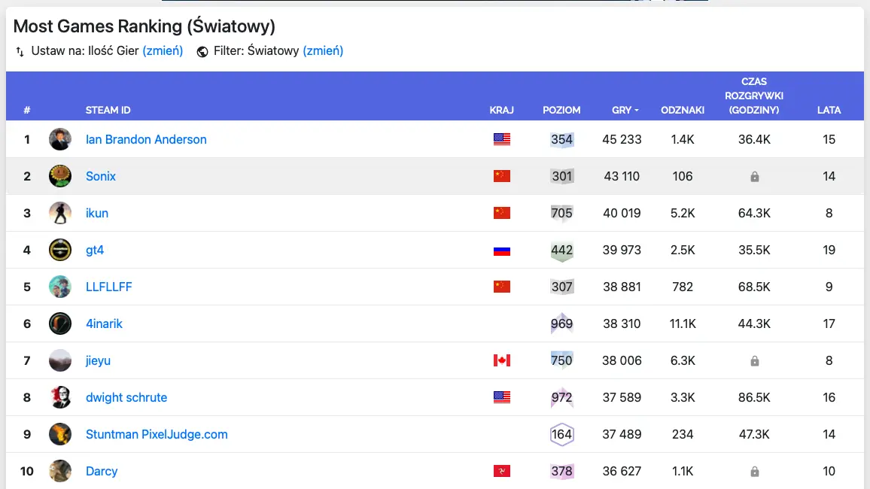Sort by the POZIOM column header

561,111
